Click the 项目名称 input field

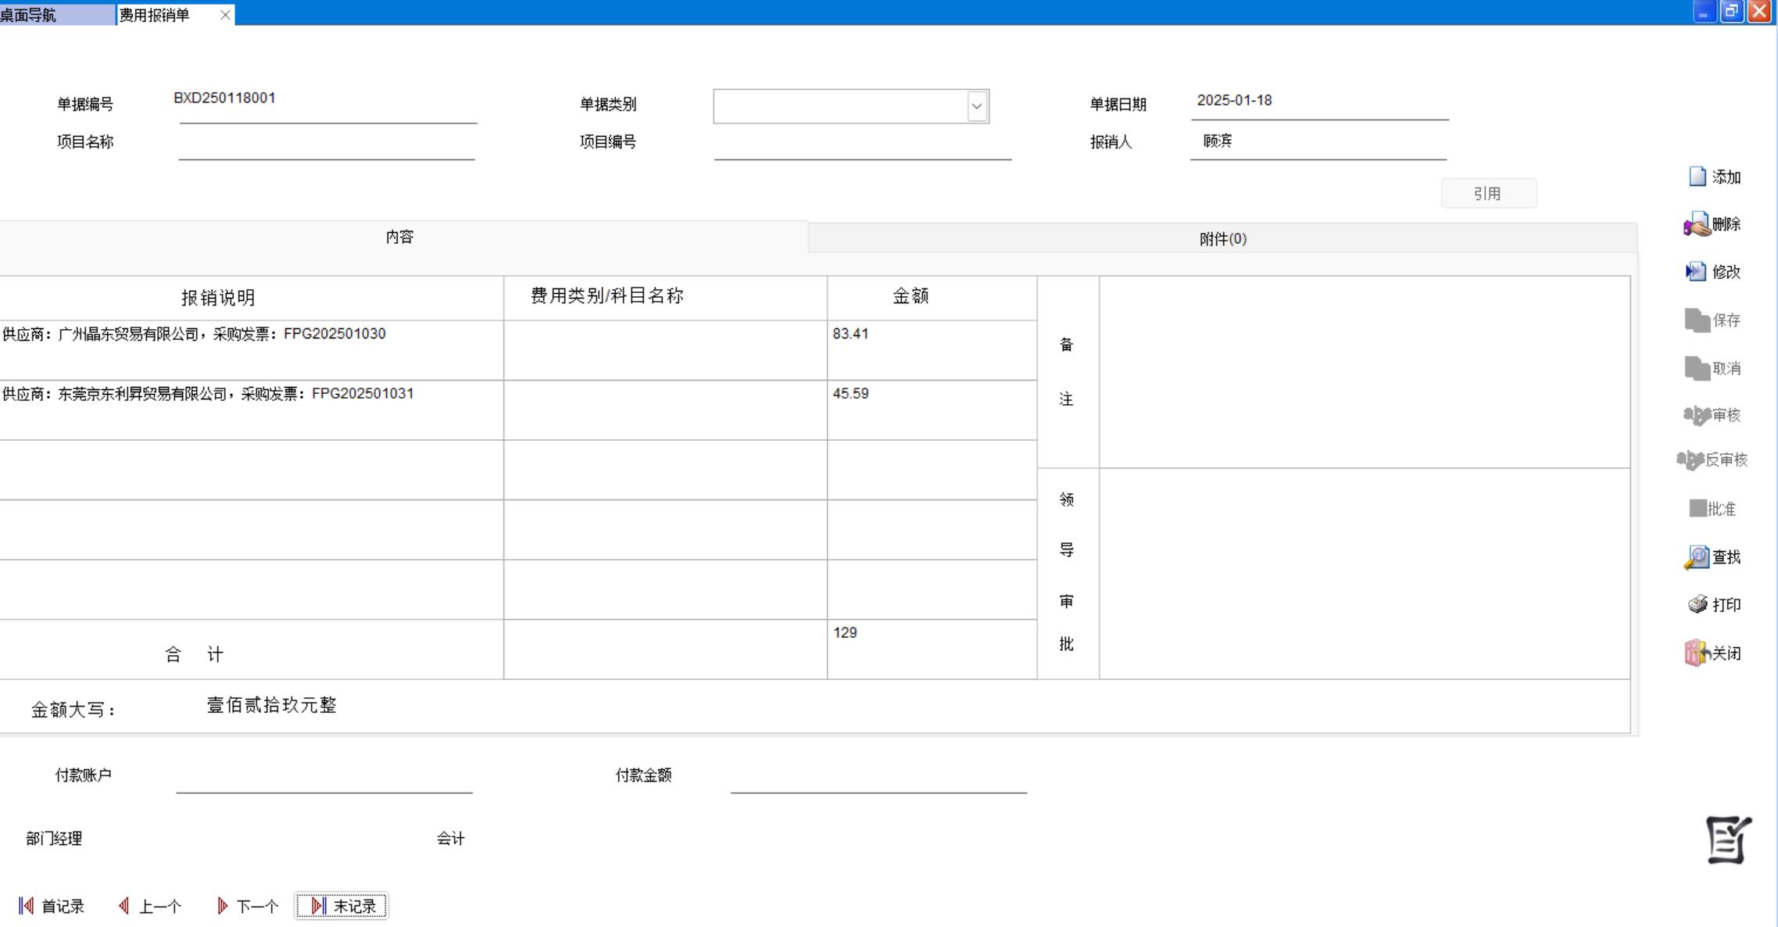click(326, 145)
